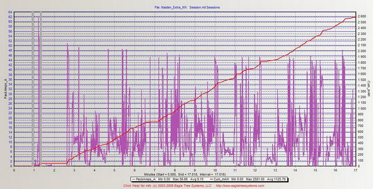Click the 2600 label on right mAH axis
Image resolution: width=373 pixels, height=189 pixels.
362,16
